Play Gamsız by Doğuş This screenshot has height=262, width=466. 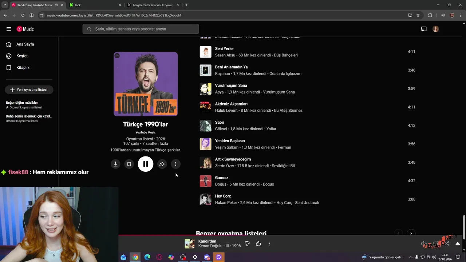tap(222, 178)
